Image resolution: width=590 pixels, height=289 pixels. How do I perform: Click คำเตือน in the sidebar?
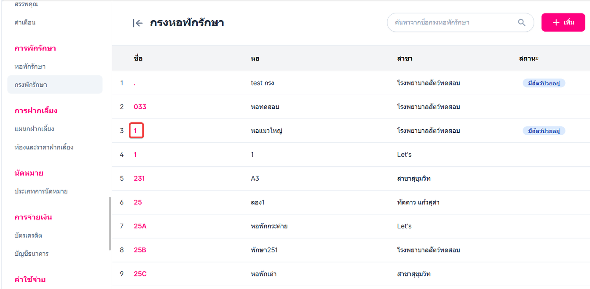[25, 22]
